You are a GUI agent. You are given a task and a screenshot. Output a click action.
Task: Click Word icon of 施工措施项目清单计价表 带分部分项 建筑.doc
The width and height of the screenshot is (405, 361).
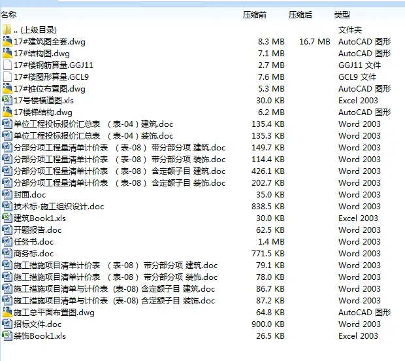click(7, 265)
